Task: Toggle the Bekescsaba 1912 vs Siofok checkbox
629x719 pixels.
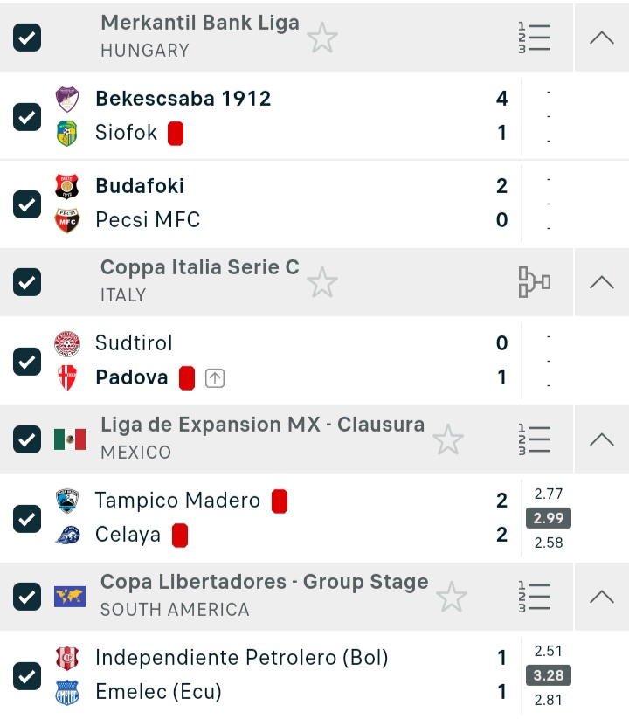Action: (x=27, y=116)
